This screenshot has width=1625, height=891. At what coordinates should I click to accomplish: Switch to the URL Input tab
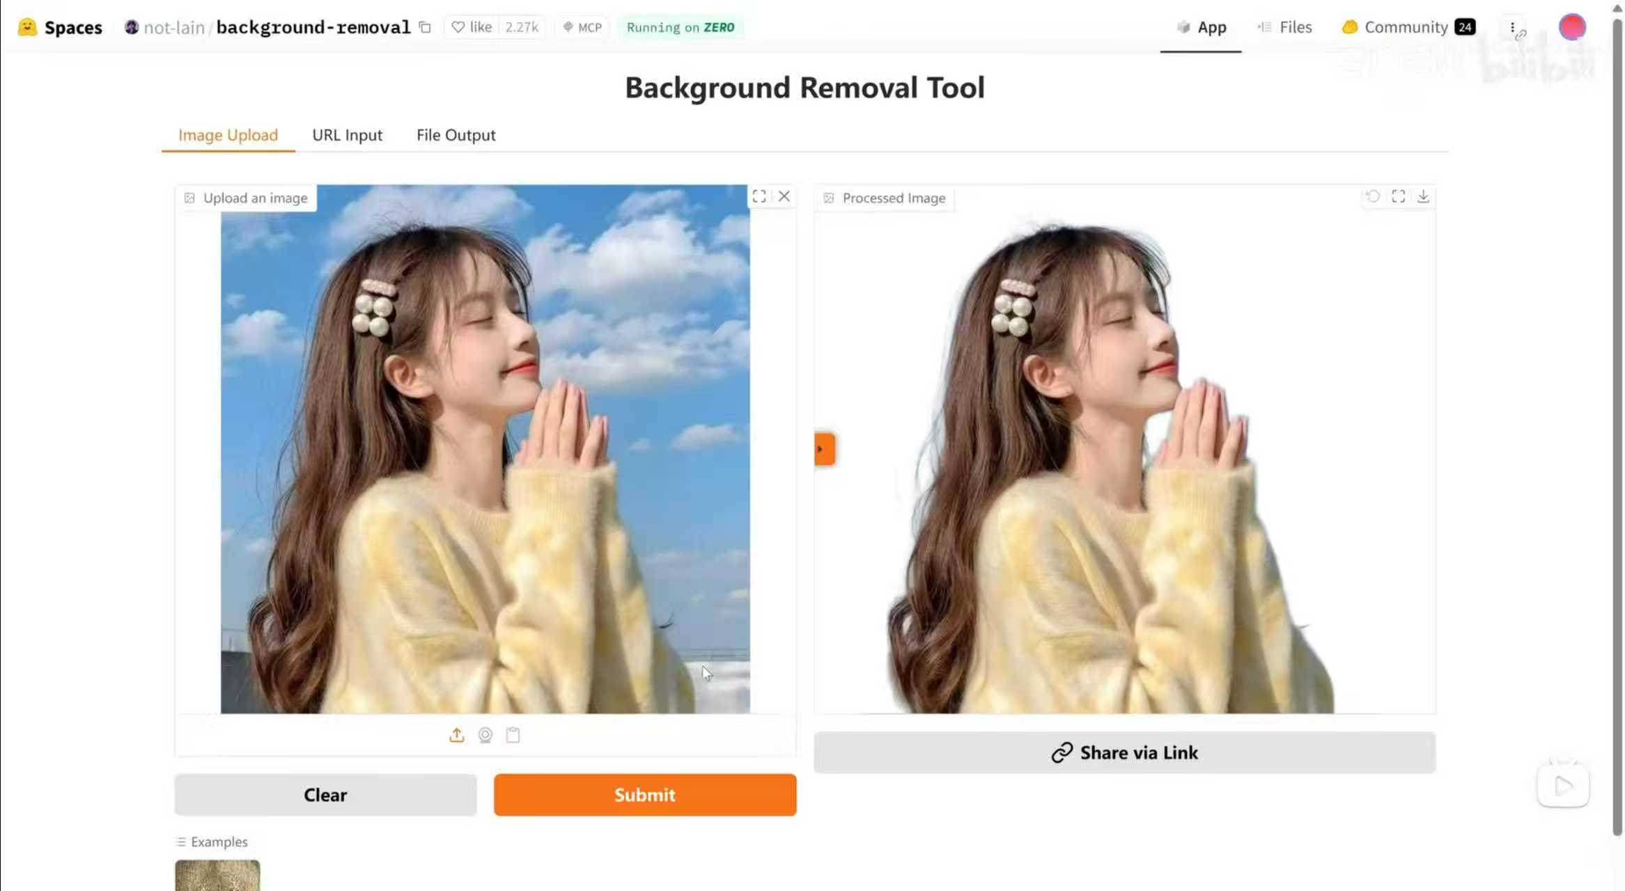[347, 135]
